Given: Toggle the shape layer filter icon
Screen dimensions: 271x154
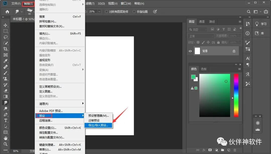Looking at the screenshot, I should (229, 29).
